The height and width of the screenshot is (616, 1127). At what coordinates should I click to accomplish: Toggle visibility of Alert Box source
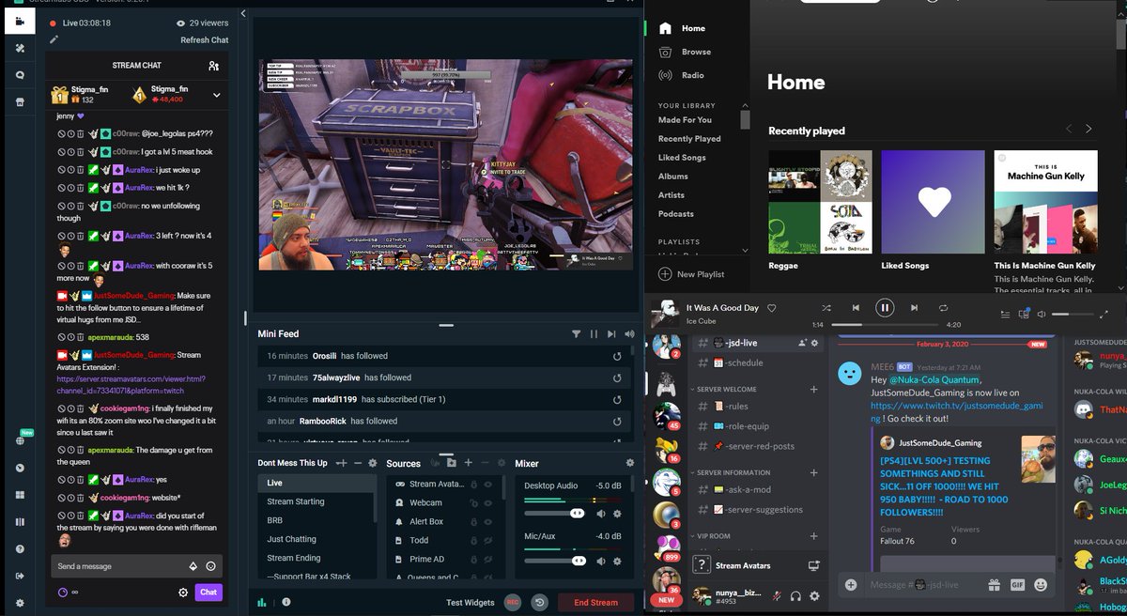(489, 522)
